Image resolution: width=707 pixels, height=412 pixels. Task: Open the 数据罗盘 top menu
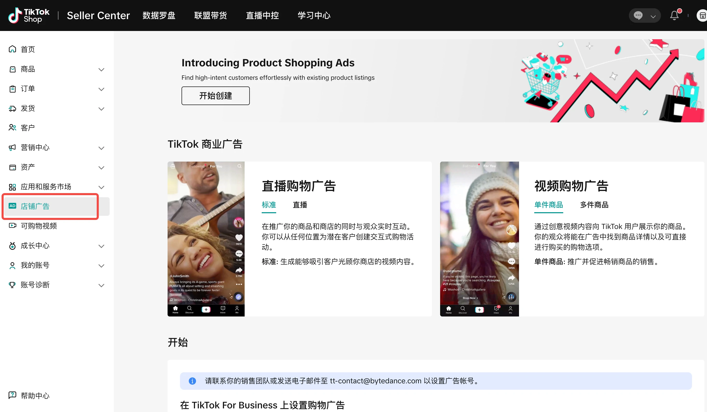159,15
